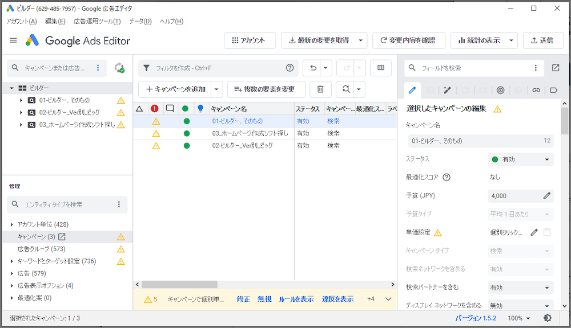Click warning icon on 01-ビルダー row in table
This screenshot has width=571, height=328.
tap(156, 121)
